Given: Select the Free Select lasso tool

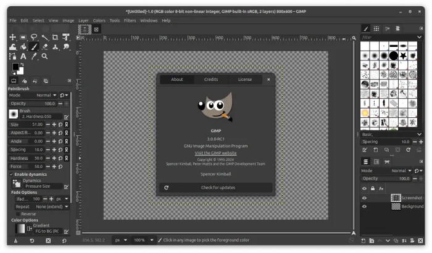Looking at the screenshot, I should [x=34, y=37].
